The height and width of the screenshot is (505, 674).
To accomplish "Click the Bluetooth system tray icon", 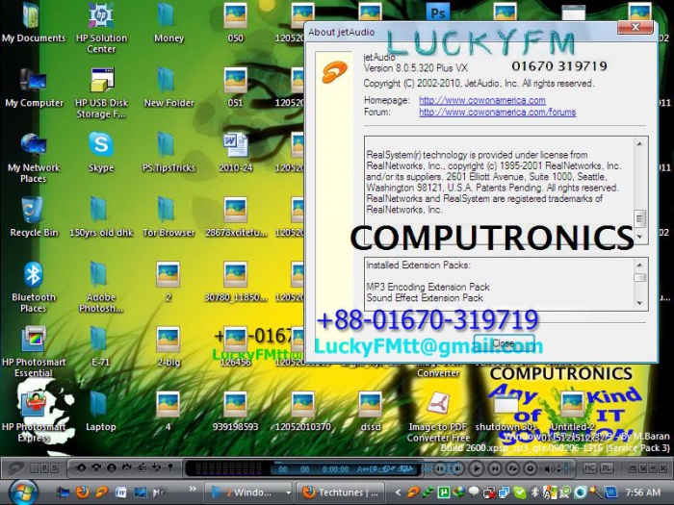I will 535,492.
